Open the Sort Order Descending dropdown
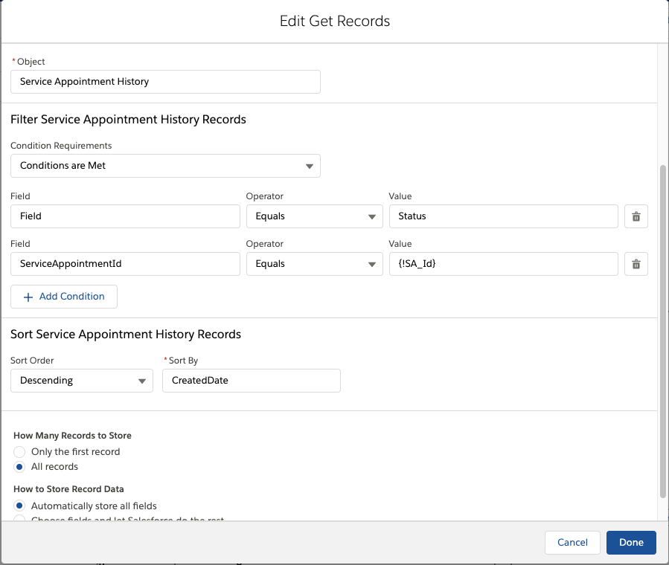Image resolution: width=669 pixels, height=565 pixels. tap(81, 381)
